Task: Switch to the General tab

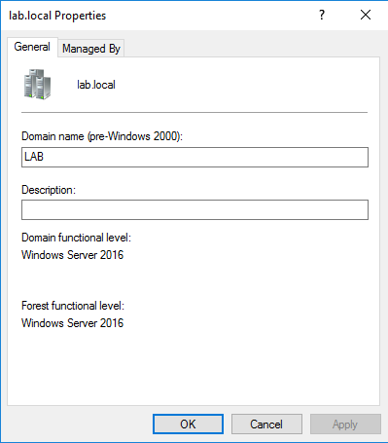Action: coord(32,47)
